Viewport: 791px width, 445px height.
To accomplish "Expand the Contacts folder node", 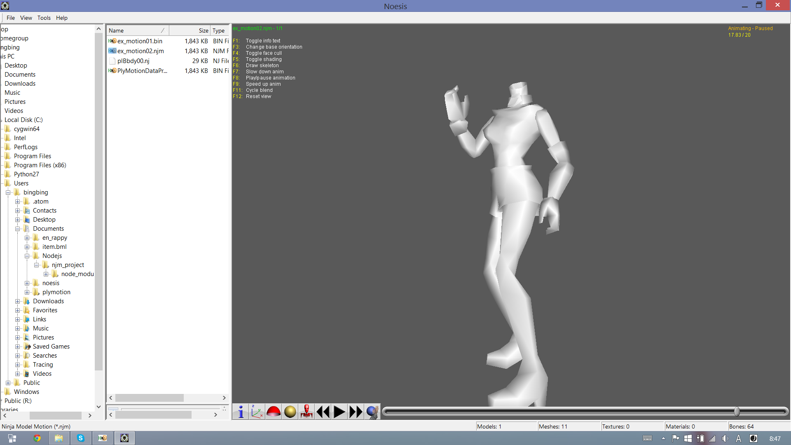I will [17, 211].
